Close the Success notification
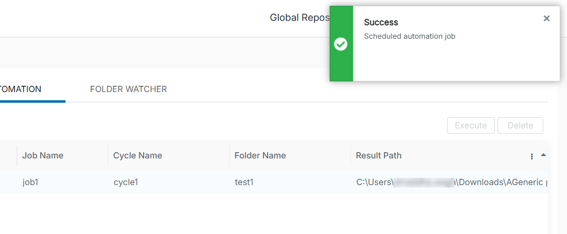Image resolution: width=567 pixels, height=234 pixels. coord(547,18)
